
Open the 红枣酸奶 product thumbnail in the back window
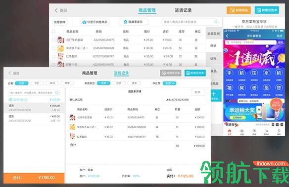tap(61, 56)
